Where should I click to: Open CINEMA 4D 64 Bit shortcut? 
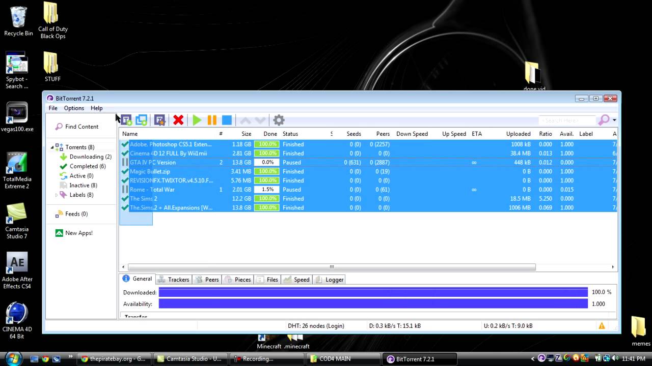point(17,321)
